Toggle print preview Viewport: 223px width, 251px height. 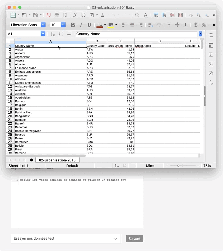(65, 15)
